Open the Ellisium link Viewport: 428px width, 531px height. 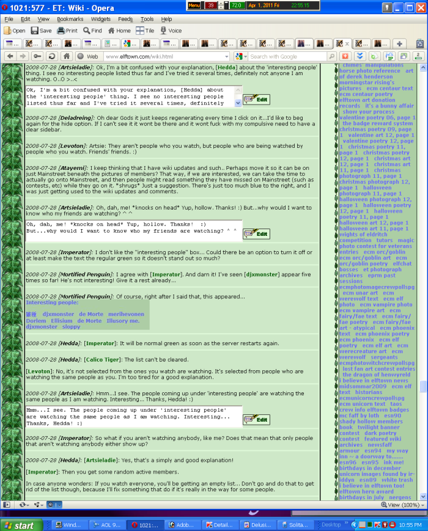click(x=62, y=321)
